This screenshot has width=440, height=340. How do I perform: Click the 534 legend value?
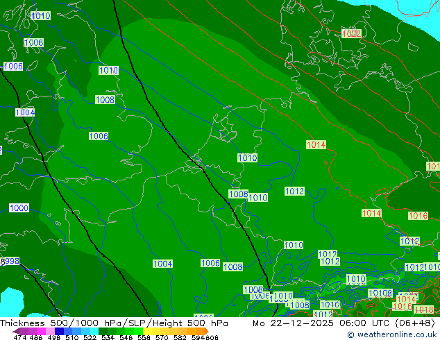pos(108,337)
